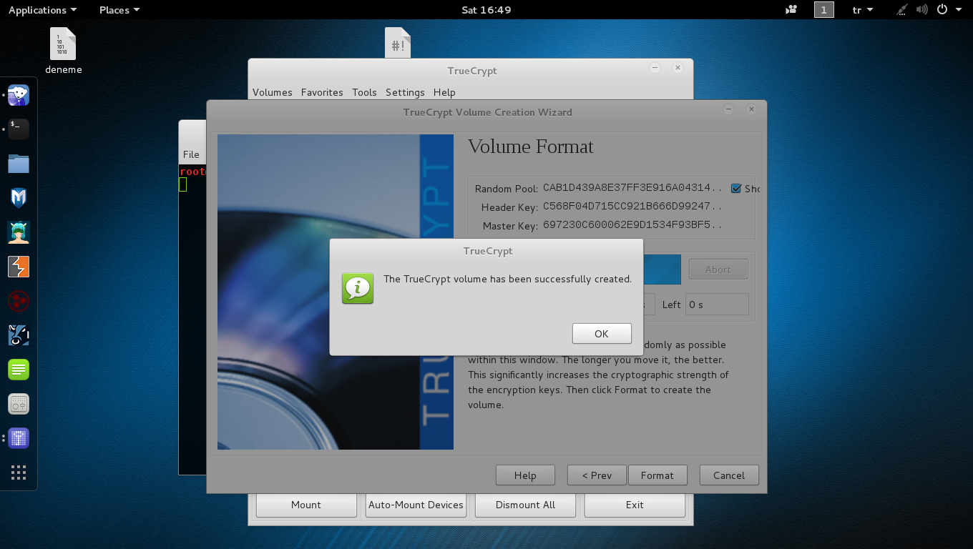Viewport: 973px width, 549px height.
Task: Open the Terminal from the dock
Action: pyautogui.click(x=19, y=129)
